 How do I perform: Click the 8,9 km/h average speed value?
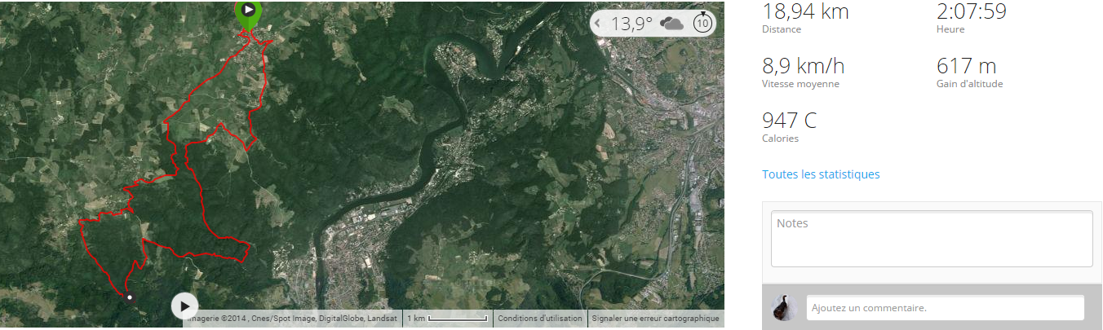(x=804, y=66)
